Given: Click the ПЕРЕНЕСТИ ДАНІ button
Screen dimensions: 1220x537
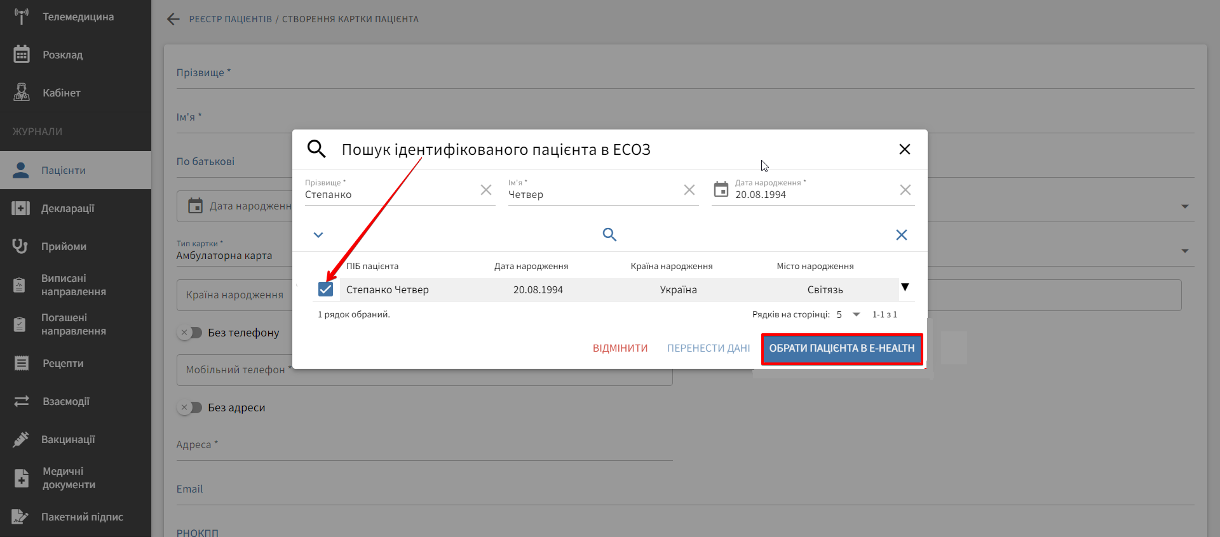Looking at the screenshot, I should 708,348.
